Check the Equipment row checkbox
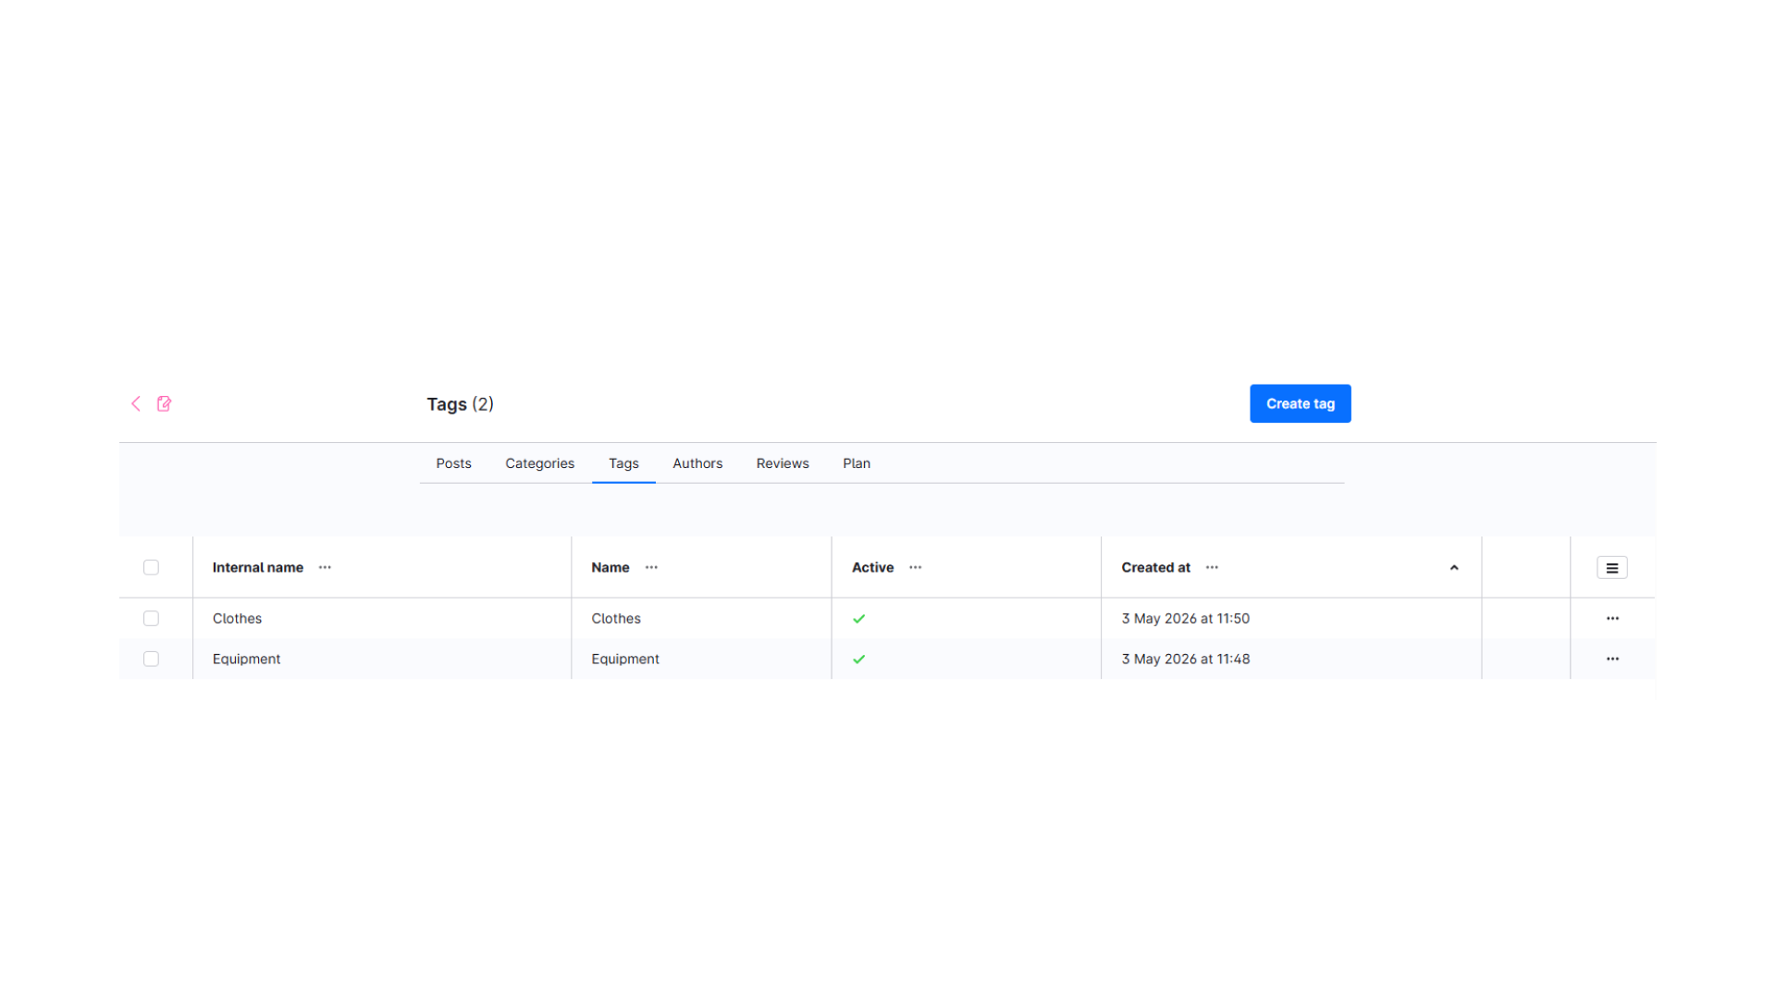 pyautogui.click(x=151, y=659)
